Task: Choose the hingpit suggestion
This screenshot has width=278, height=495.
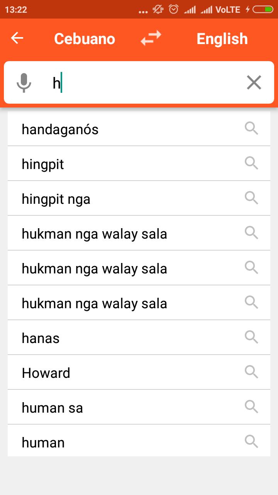Action: [139, 164]
